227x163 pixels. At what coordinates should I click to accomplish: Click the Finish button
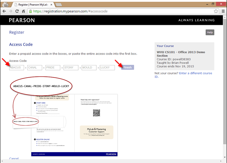pos(127,67)
